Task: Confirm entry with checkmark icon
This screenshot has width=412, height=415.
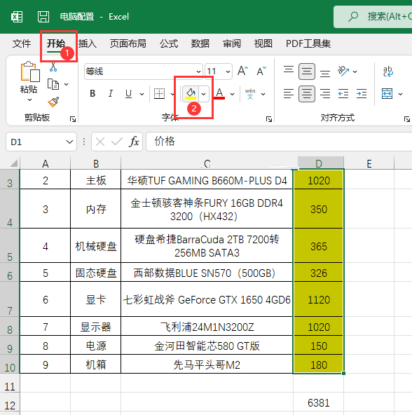Action: pyautogui.click(x=117, y=142)
